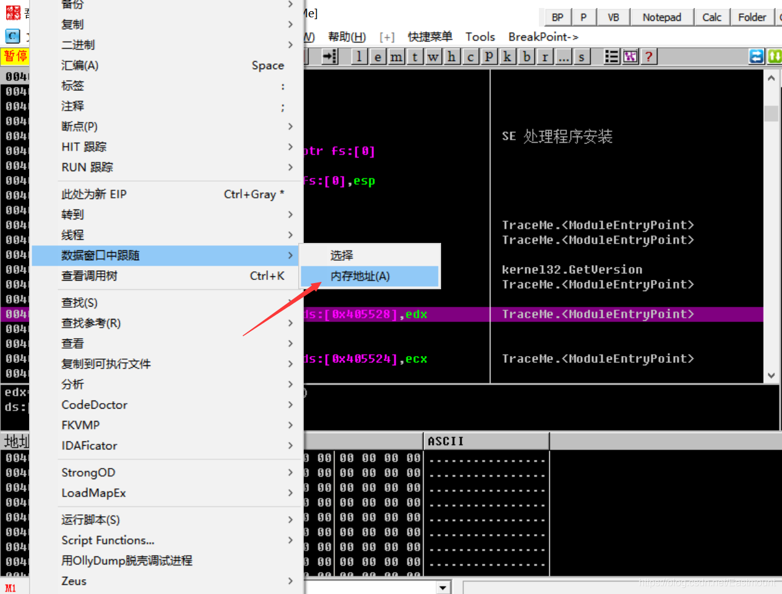The height and width of the screenshot is (594, 782).
Task: Open the Tools menu
Action: (x=480, y=37)
